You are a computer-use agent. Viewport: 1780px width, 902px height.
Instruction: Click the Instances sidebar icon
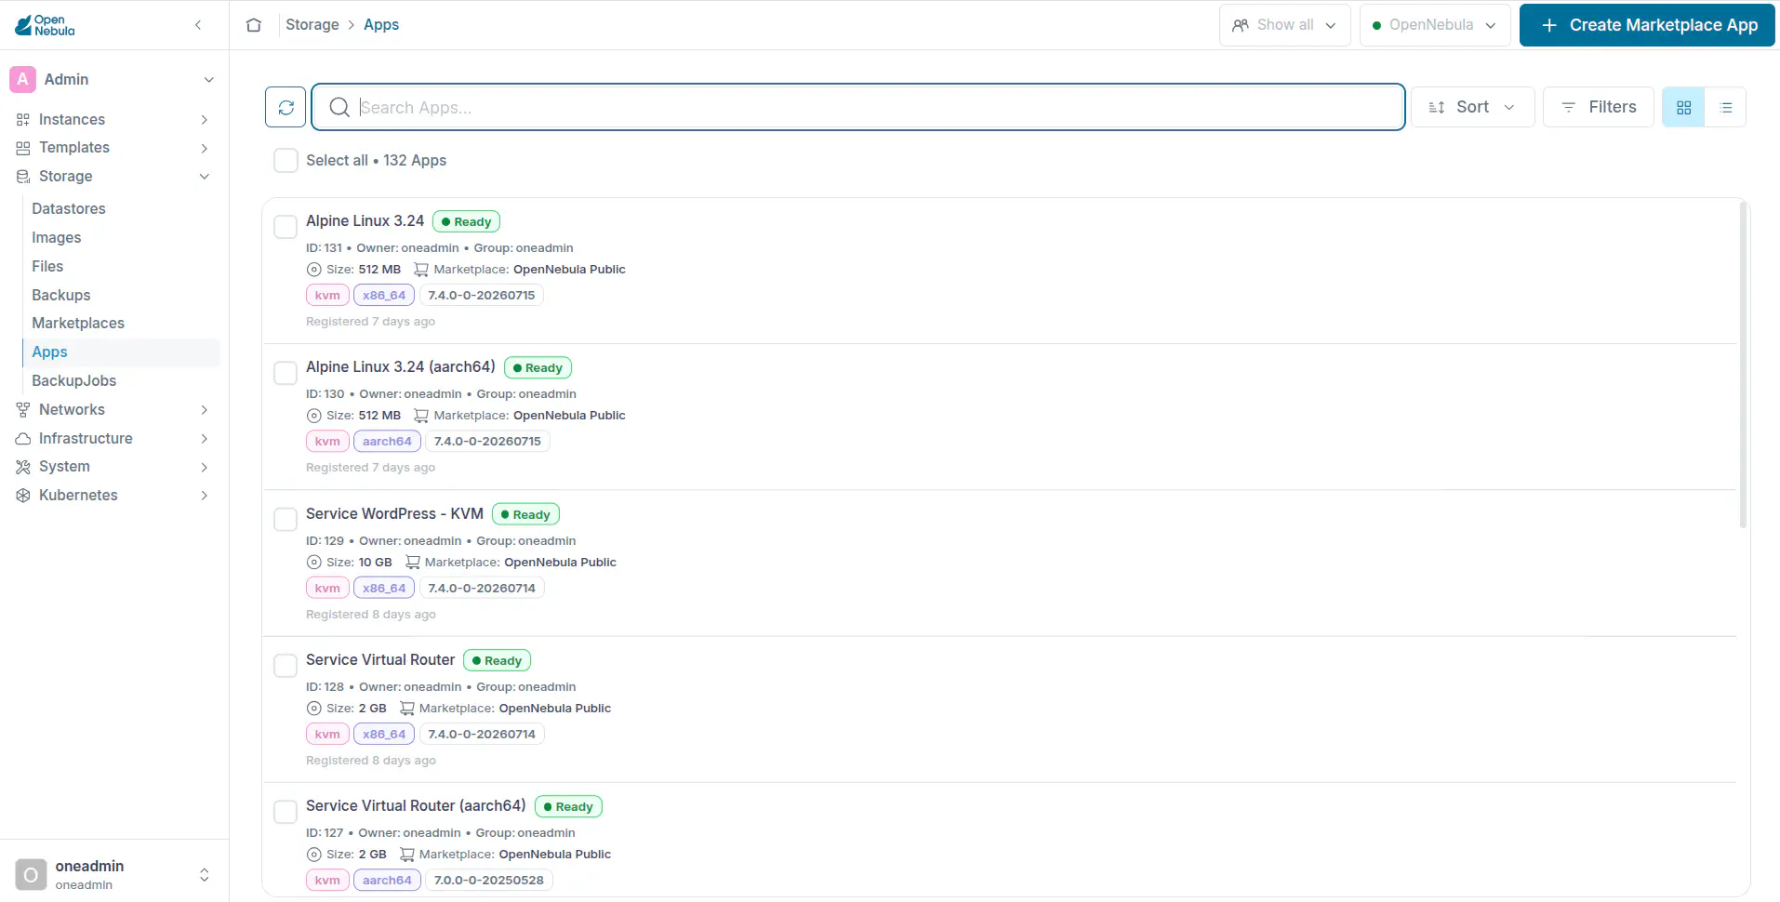(23, 120)
